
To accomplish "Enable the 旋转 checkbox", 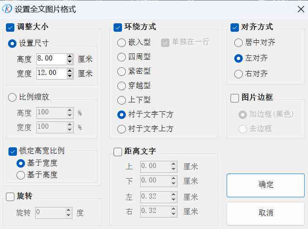I will 10,197.
